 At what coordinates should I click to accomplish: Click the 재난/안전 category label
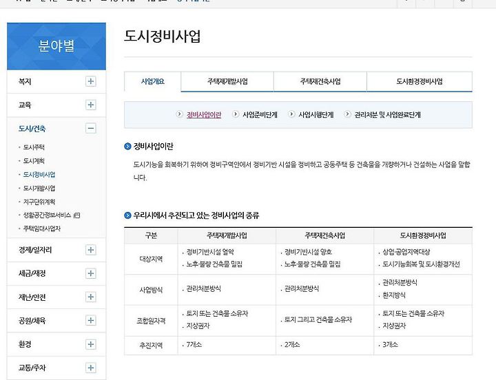tap(32, 297)
